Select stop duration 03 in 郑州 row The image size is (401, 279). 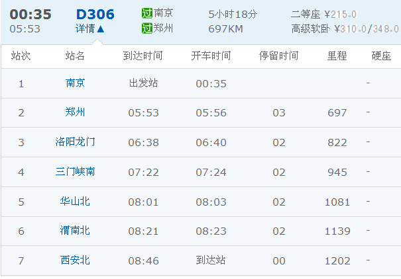tap(279, 112)
